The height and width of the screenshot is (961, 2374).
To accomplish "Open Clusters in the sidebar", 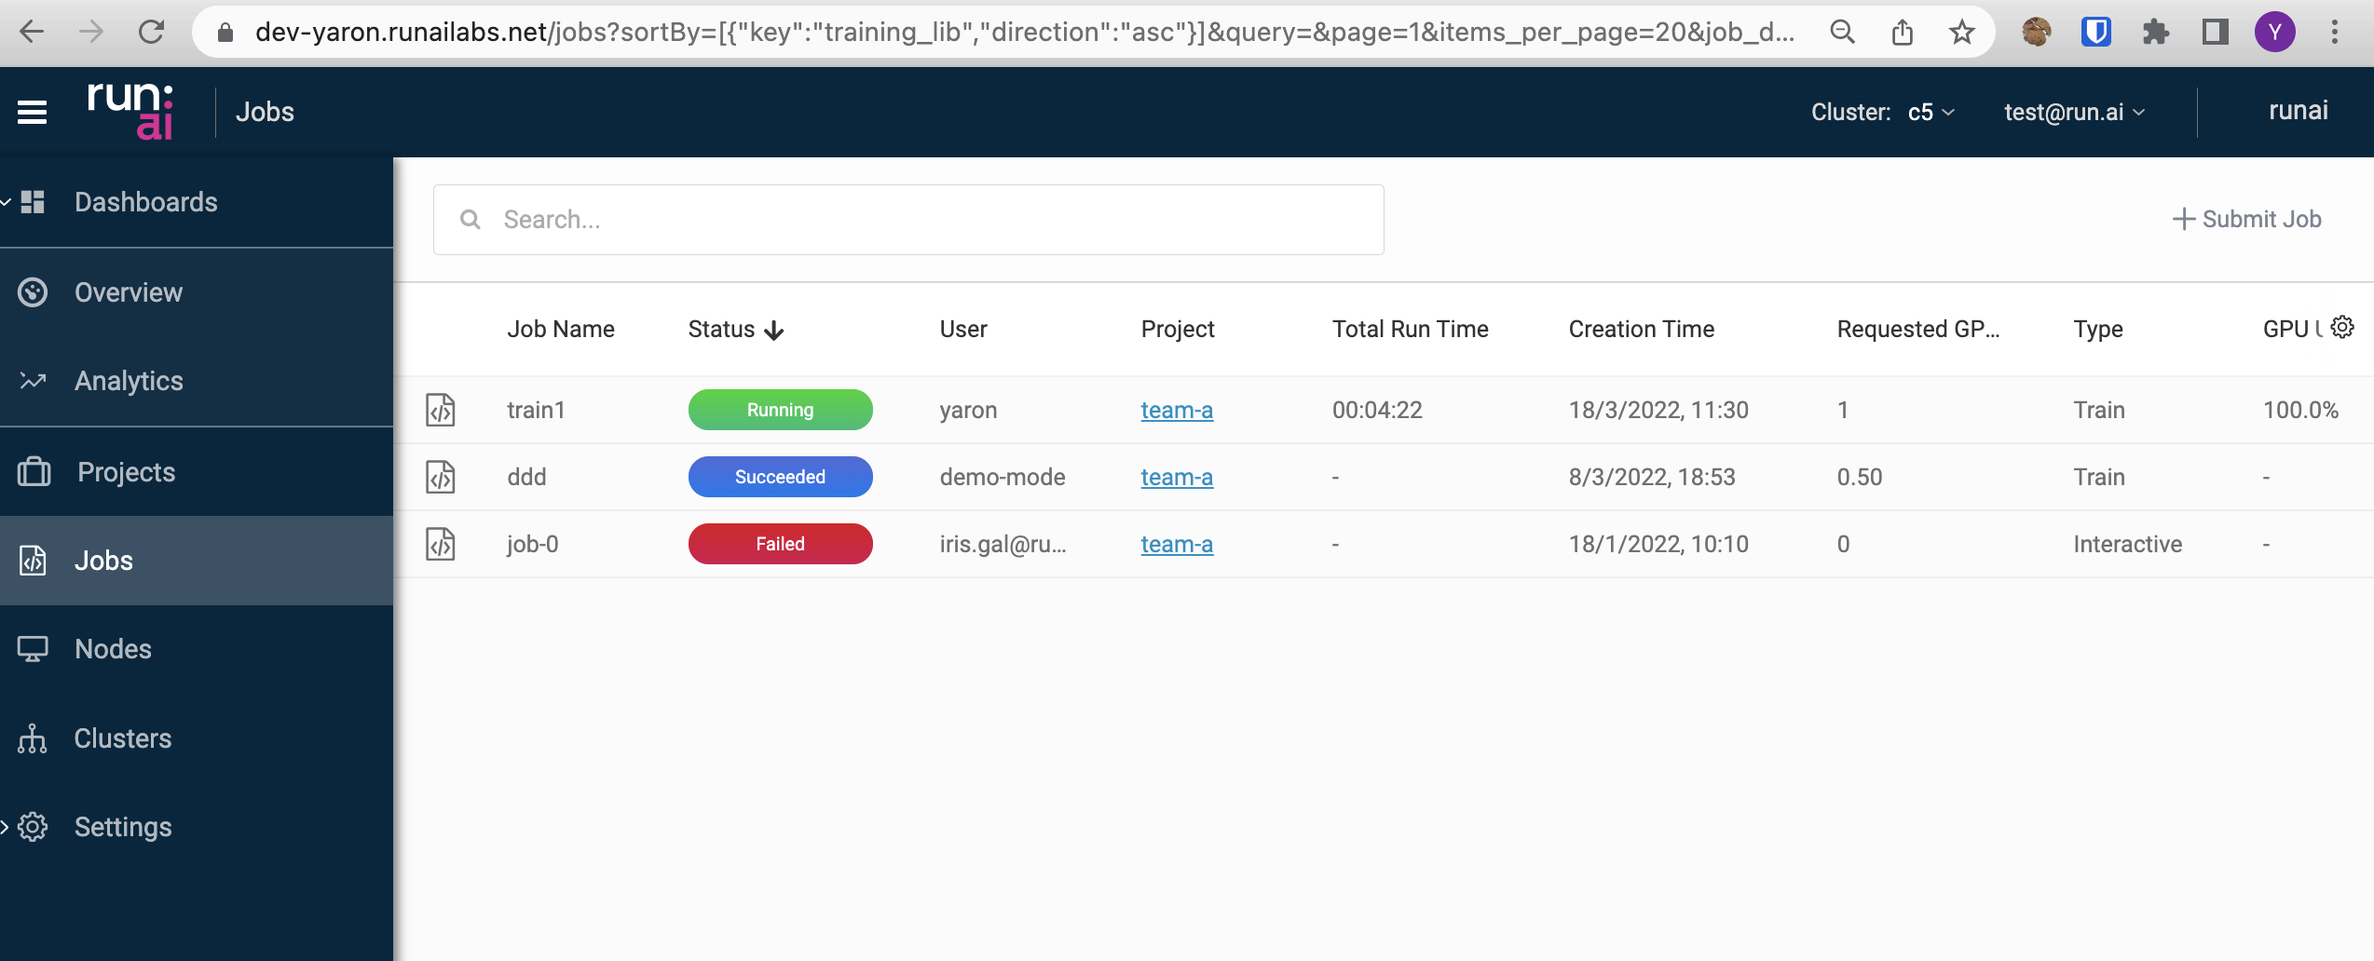I will click(197, 738).
